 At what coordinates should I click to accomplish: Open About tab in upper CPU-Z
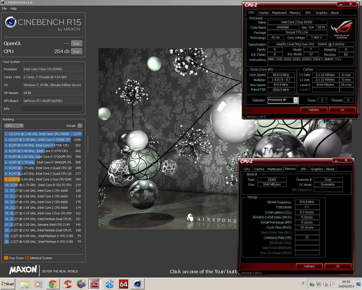[x=335, y=13]
